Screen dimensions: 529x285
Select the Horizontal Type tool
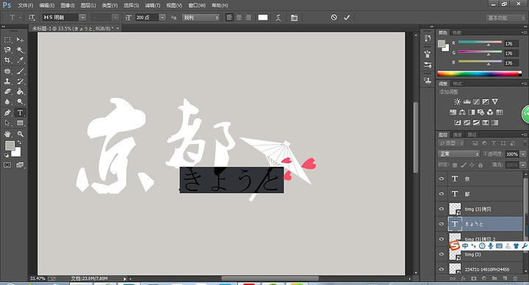(21, 112)
